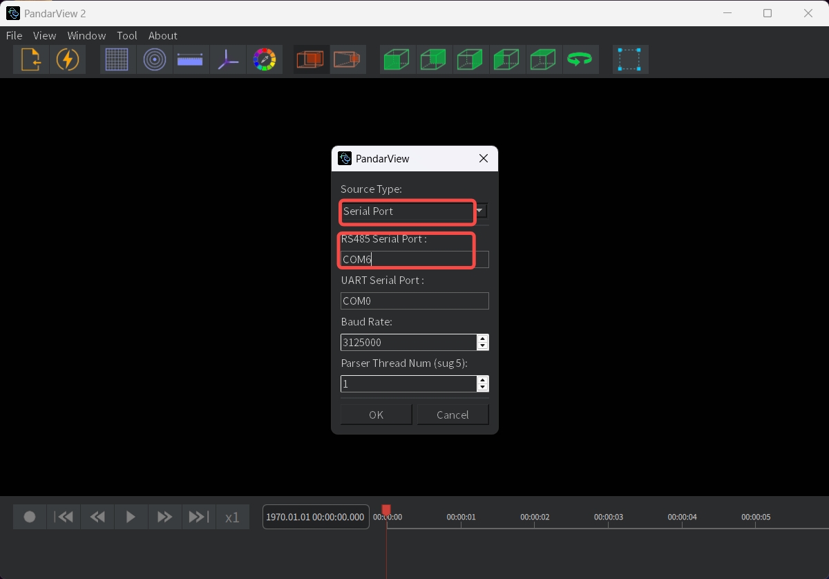Expand the Source Type dropdown

482,211
